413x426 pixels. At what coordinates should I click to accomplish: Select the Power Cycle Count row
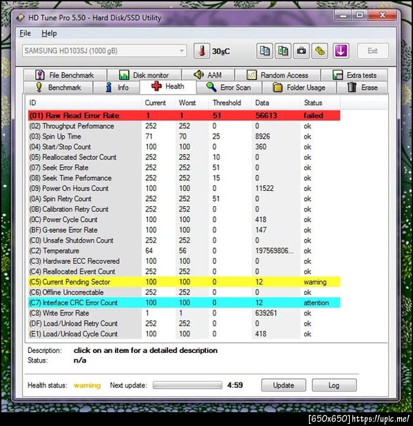click(184, 219)
